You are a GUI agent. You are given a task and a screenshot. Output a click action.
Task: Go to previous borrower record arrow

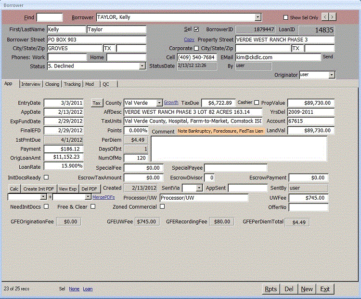[325, 17]
